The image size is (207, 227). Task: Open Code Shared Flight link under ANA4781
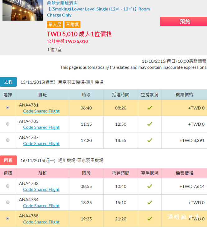41,111
